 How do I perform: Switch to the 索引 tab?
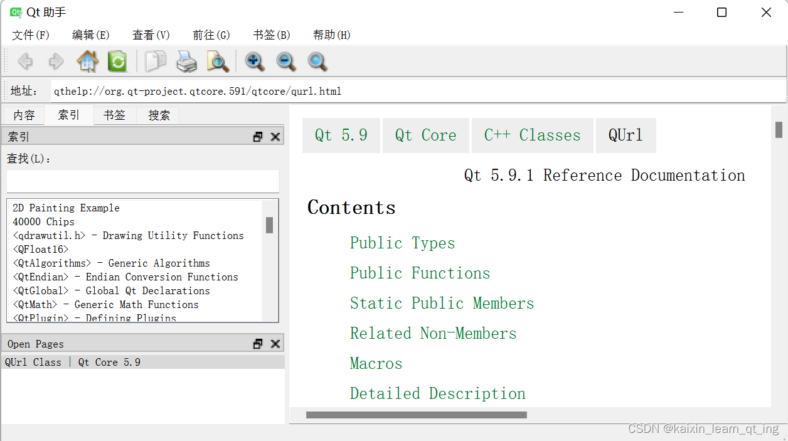point(69,115)
